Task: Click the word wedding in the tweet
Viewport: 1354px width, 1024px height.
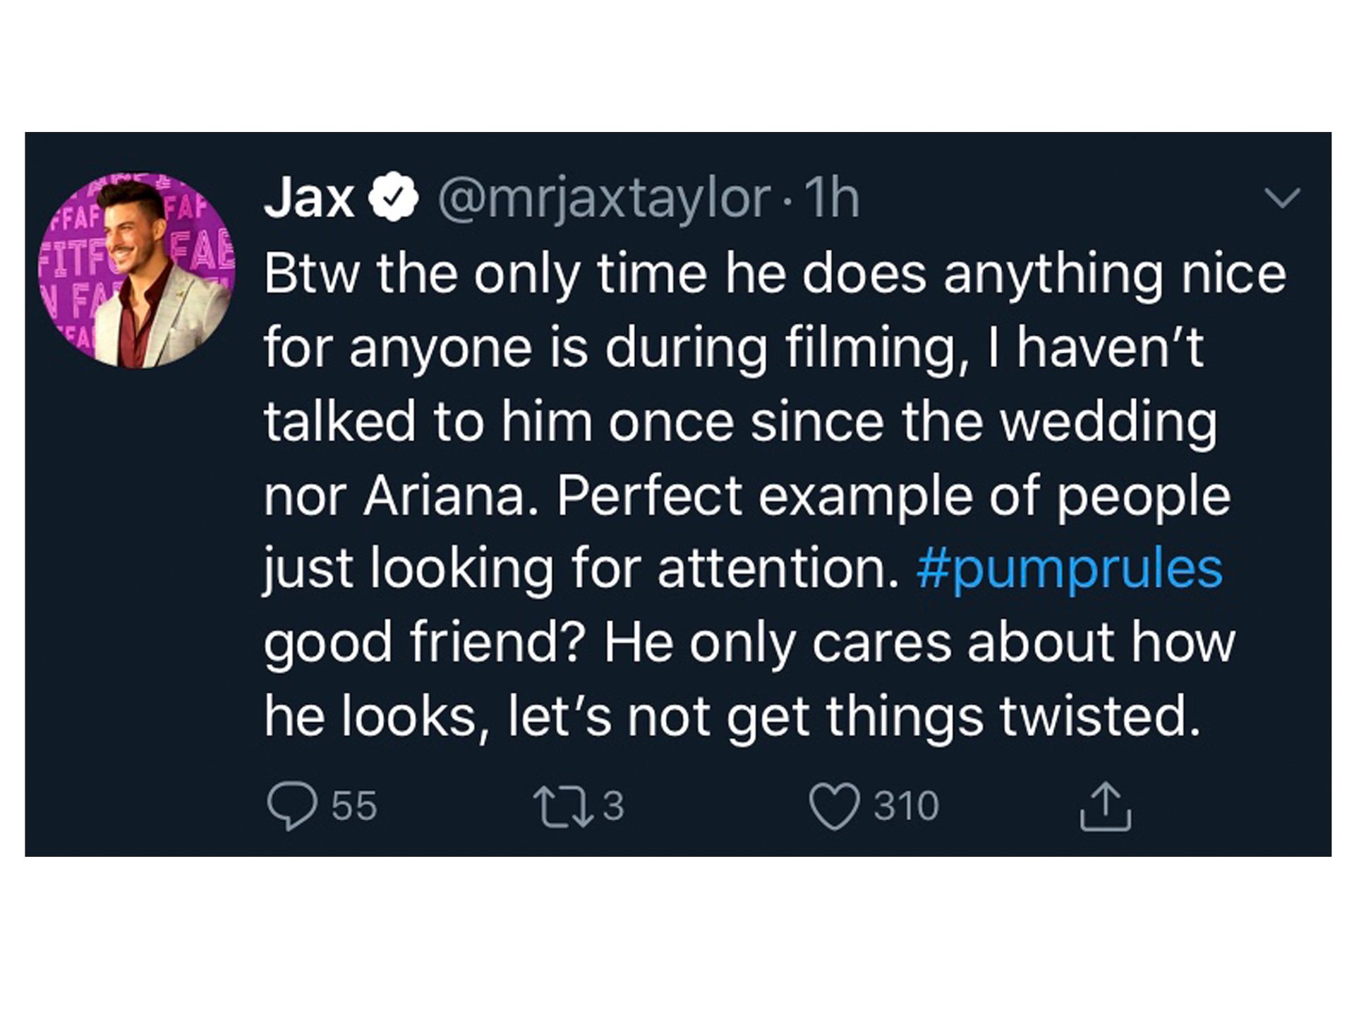Action: coord(1108,421)
